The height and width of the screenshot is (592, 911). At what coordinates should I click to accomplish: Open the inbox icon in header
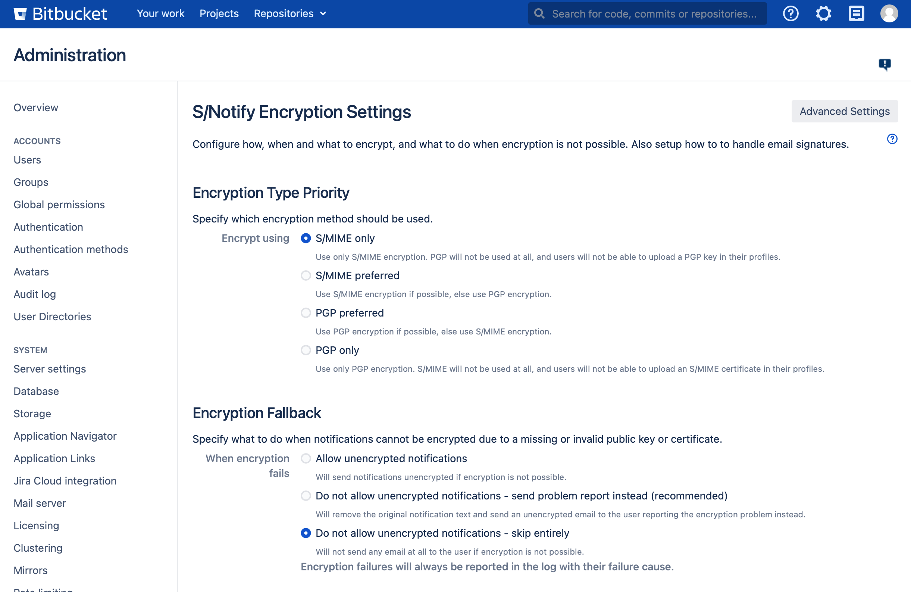coord(856,14)
